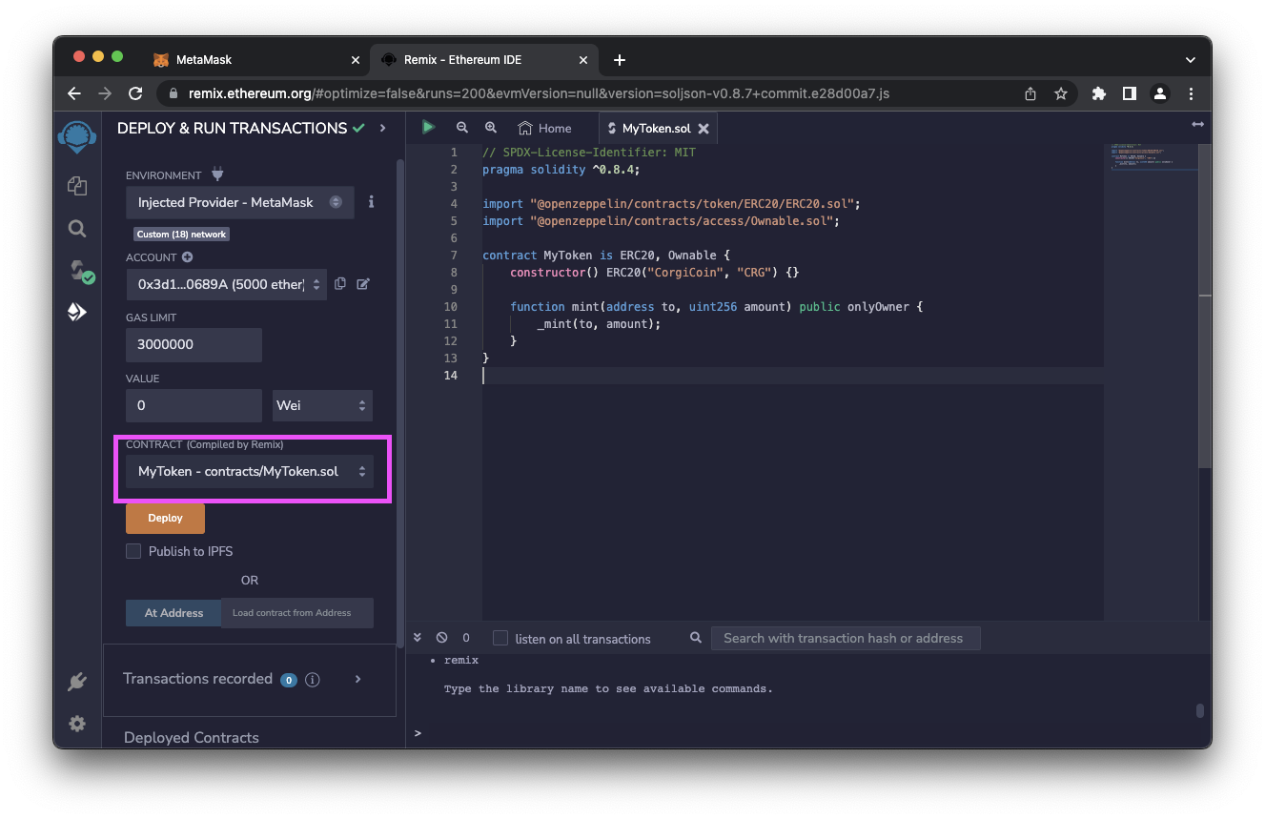Open the Chrome three-dot menu
1265x819 pixels.
1192,93
